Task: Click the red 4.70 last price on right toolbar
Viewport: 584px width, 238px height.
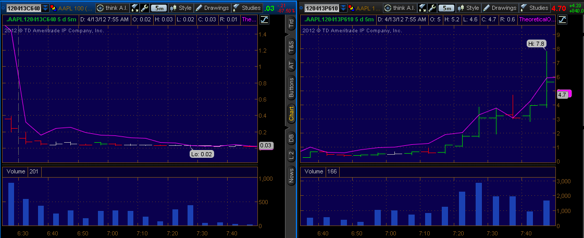Action: (x=558, y=8)
